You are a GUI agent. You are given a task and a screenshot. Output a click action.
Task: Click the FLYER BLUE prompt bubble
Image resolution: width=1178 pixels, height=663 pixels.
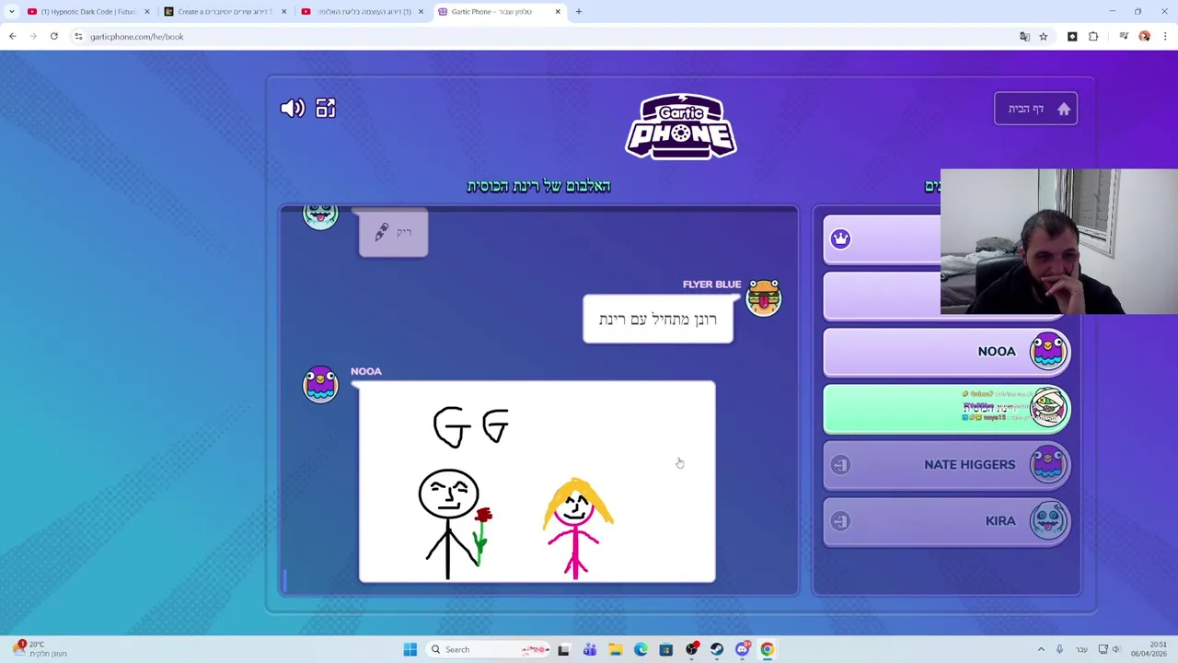click(x=658, y=320)
